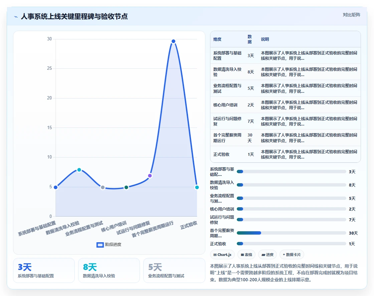Click the 表格 tag icon

point(242,255)
